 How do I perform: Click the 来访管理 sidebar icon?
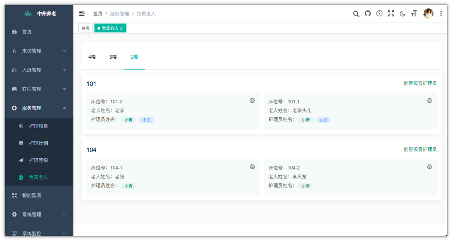[x=14, y=51]
